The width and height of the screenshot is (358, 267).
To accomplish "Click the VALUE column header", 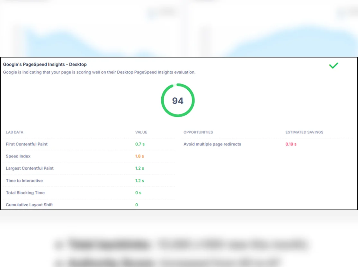I will click(141, 132).
